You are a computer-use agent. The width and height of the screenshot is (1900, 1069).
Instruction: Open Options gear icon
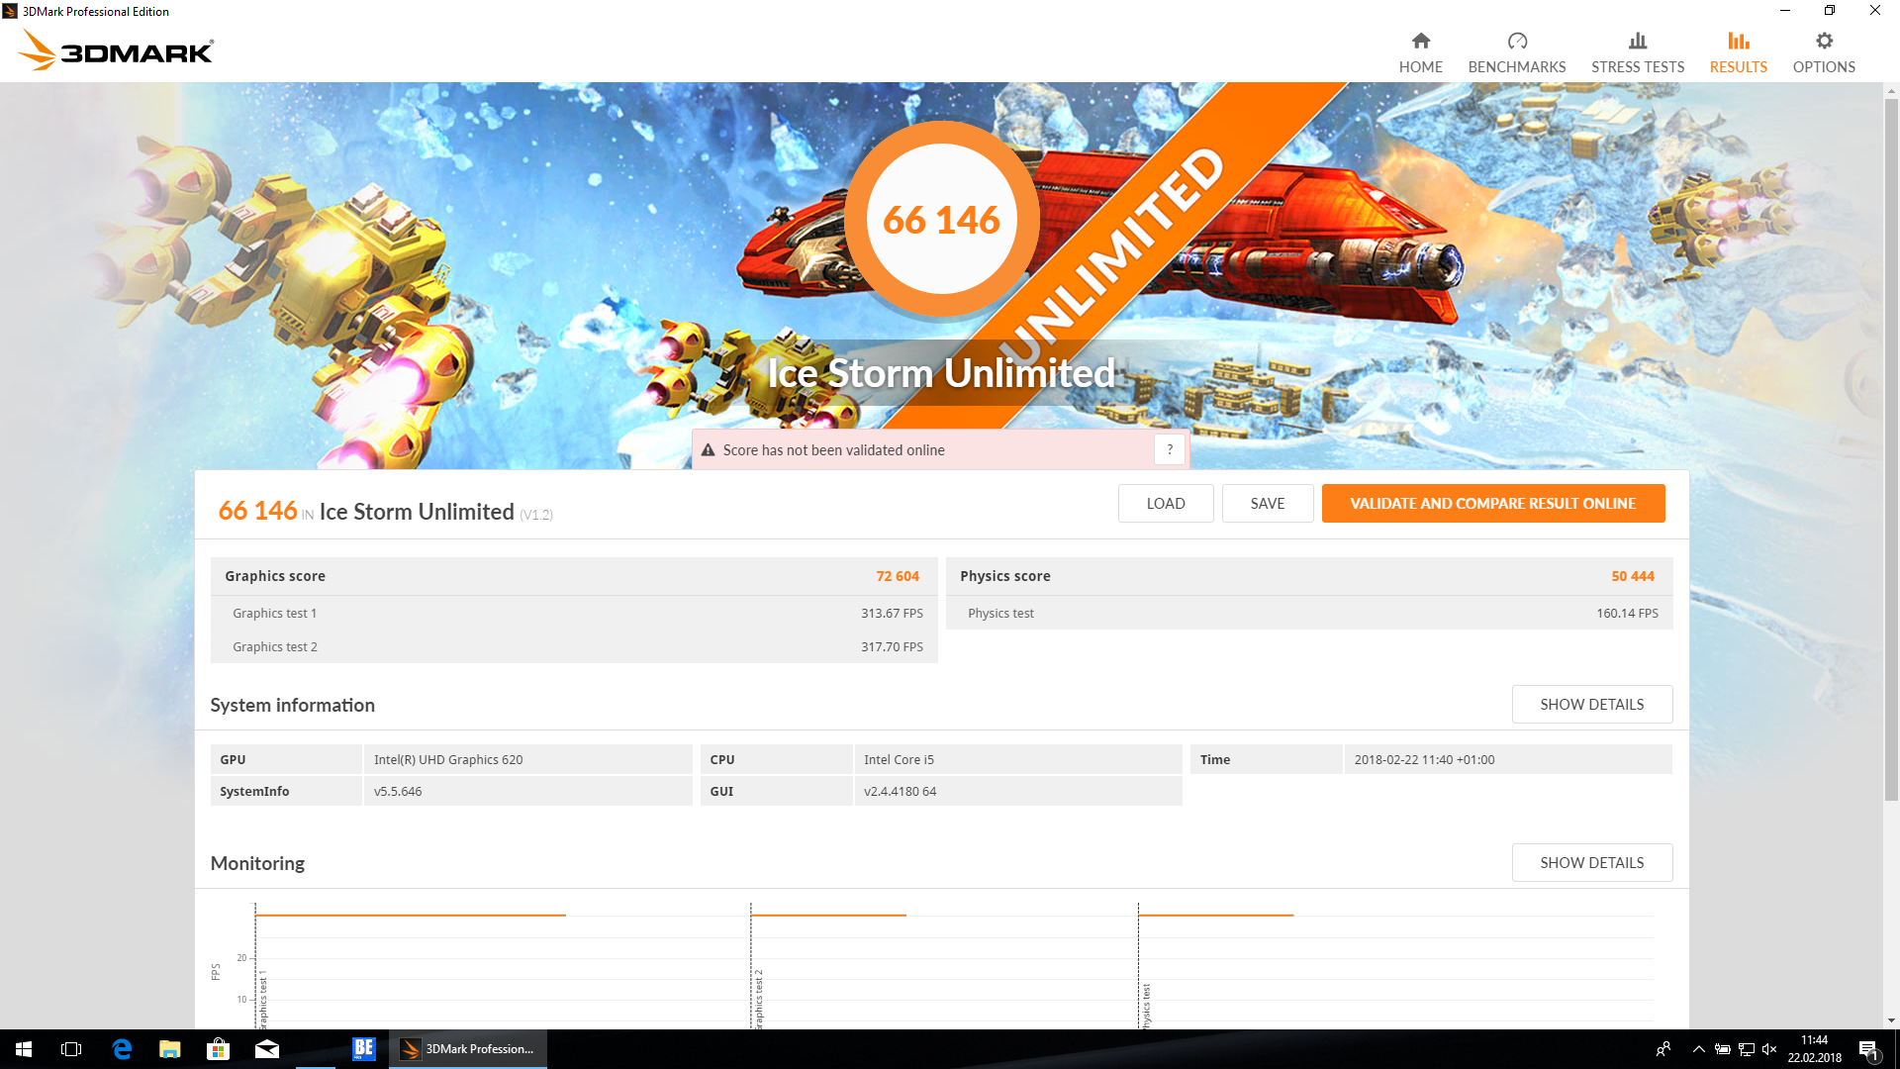tap(1823, 42)
